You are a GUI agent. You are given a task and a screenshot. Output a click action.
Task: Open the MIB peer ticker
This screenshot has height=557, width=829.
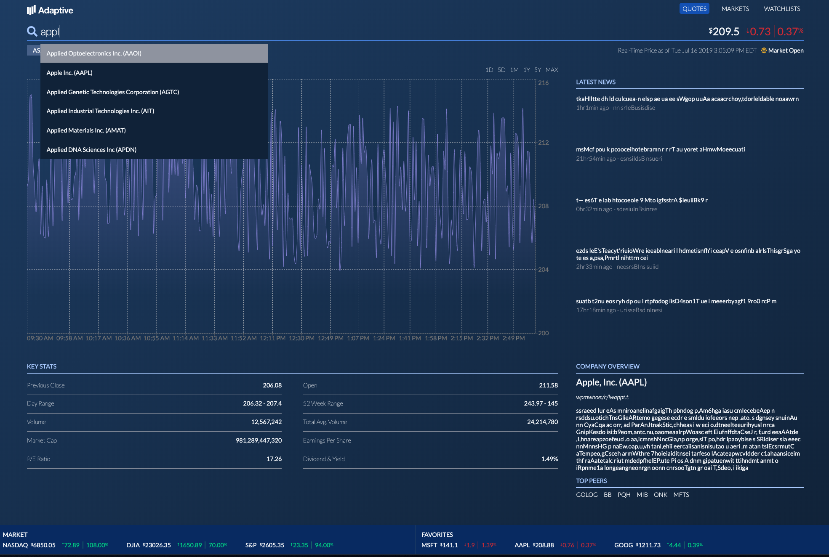point(642,495)
